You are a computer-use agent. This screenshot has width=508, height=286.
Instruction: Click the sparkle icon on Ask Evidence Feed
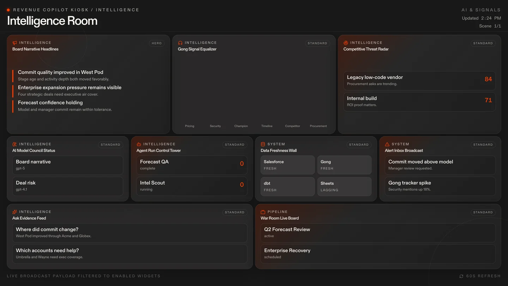(15, 212)
